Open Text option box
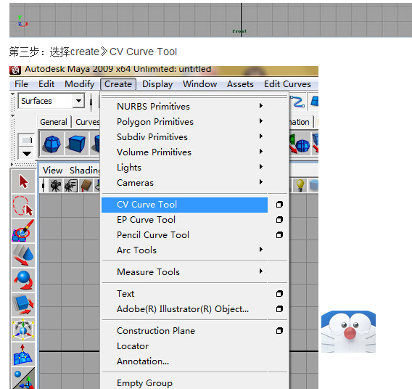Image resolution: width=412 pixels, height=389 pixels. [x=279, y=294]
